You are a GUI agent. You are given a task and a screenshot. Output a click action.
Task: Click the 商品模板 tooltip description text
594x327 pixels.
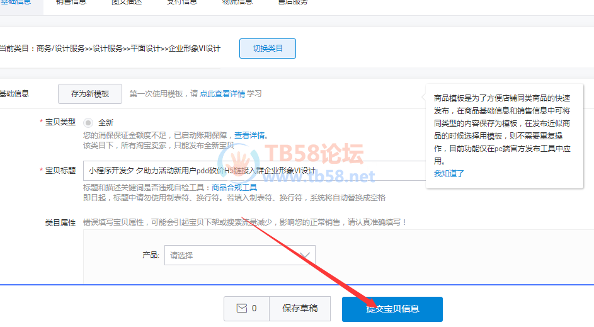[502, 129]
